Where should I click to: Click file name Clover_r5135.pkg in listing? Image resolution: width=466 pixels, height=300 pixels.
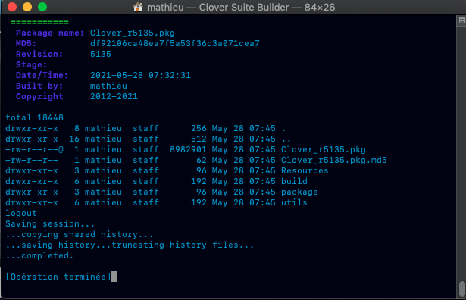pos(324,149)
